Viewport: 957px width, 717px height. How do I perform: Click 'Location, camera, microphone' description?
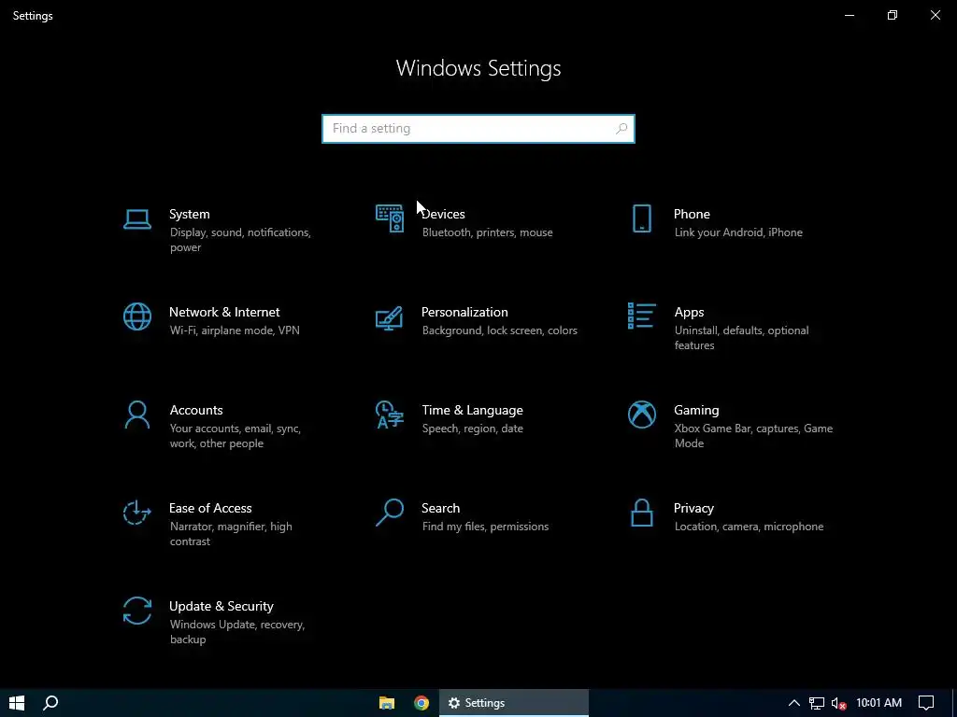click(749, 527)
